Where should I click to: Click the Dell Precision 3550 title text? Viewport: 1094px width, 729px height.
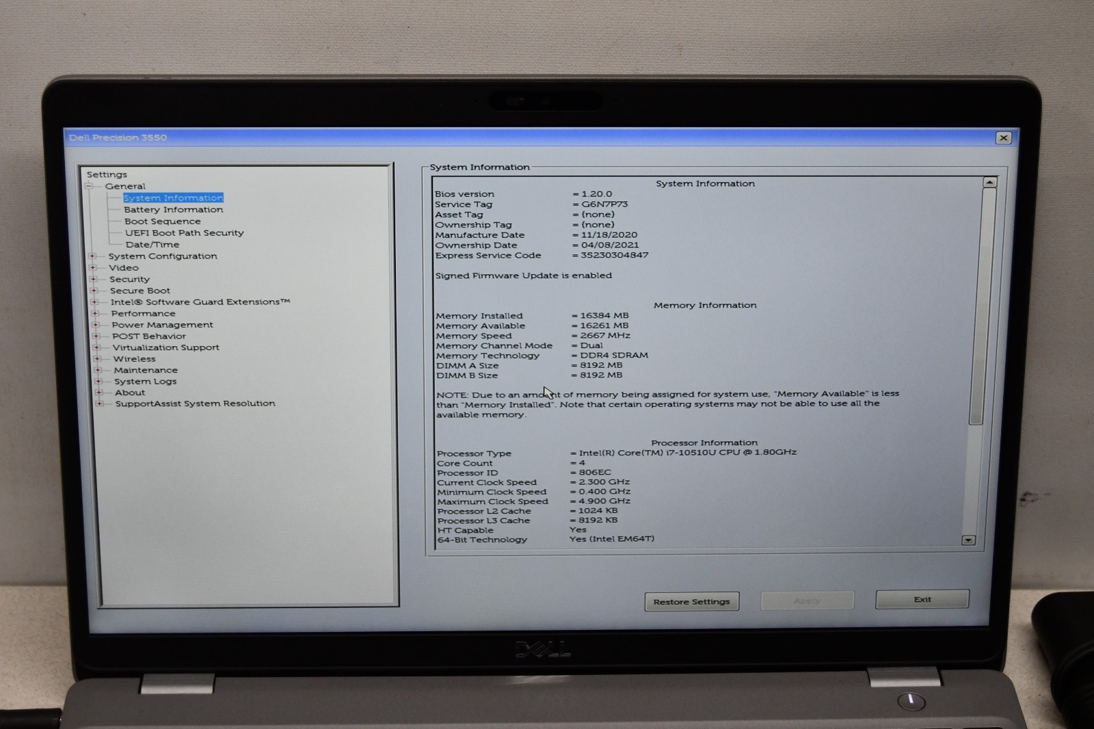coord(118,137)
